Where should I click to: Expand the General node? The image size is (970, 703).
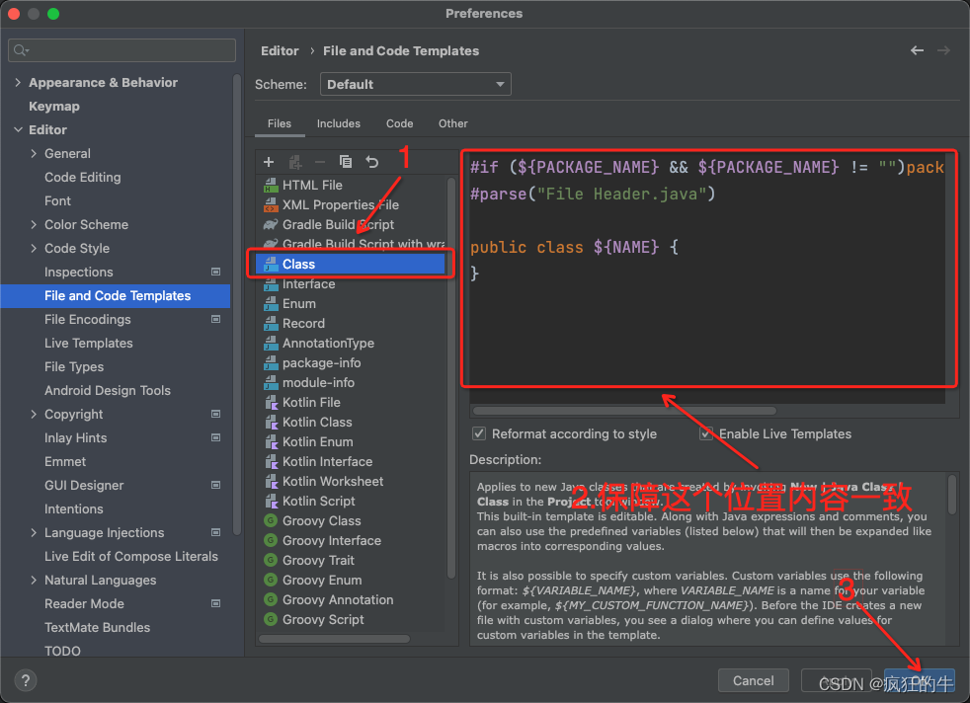point(34,153)
